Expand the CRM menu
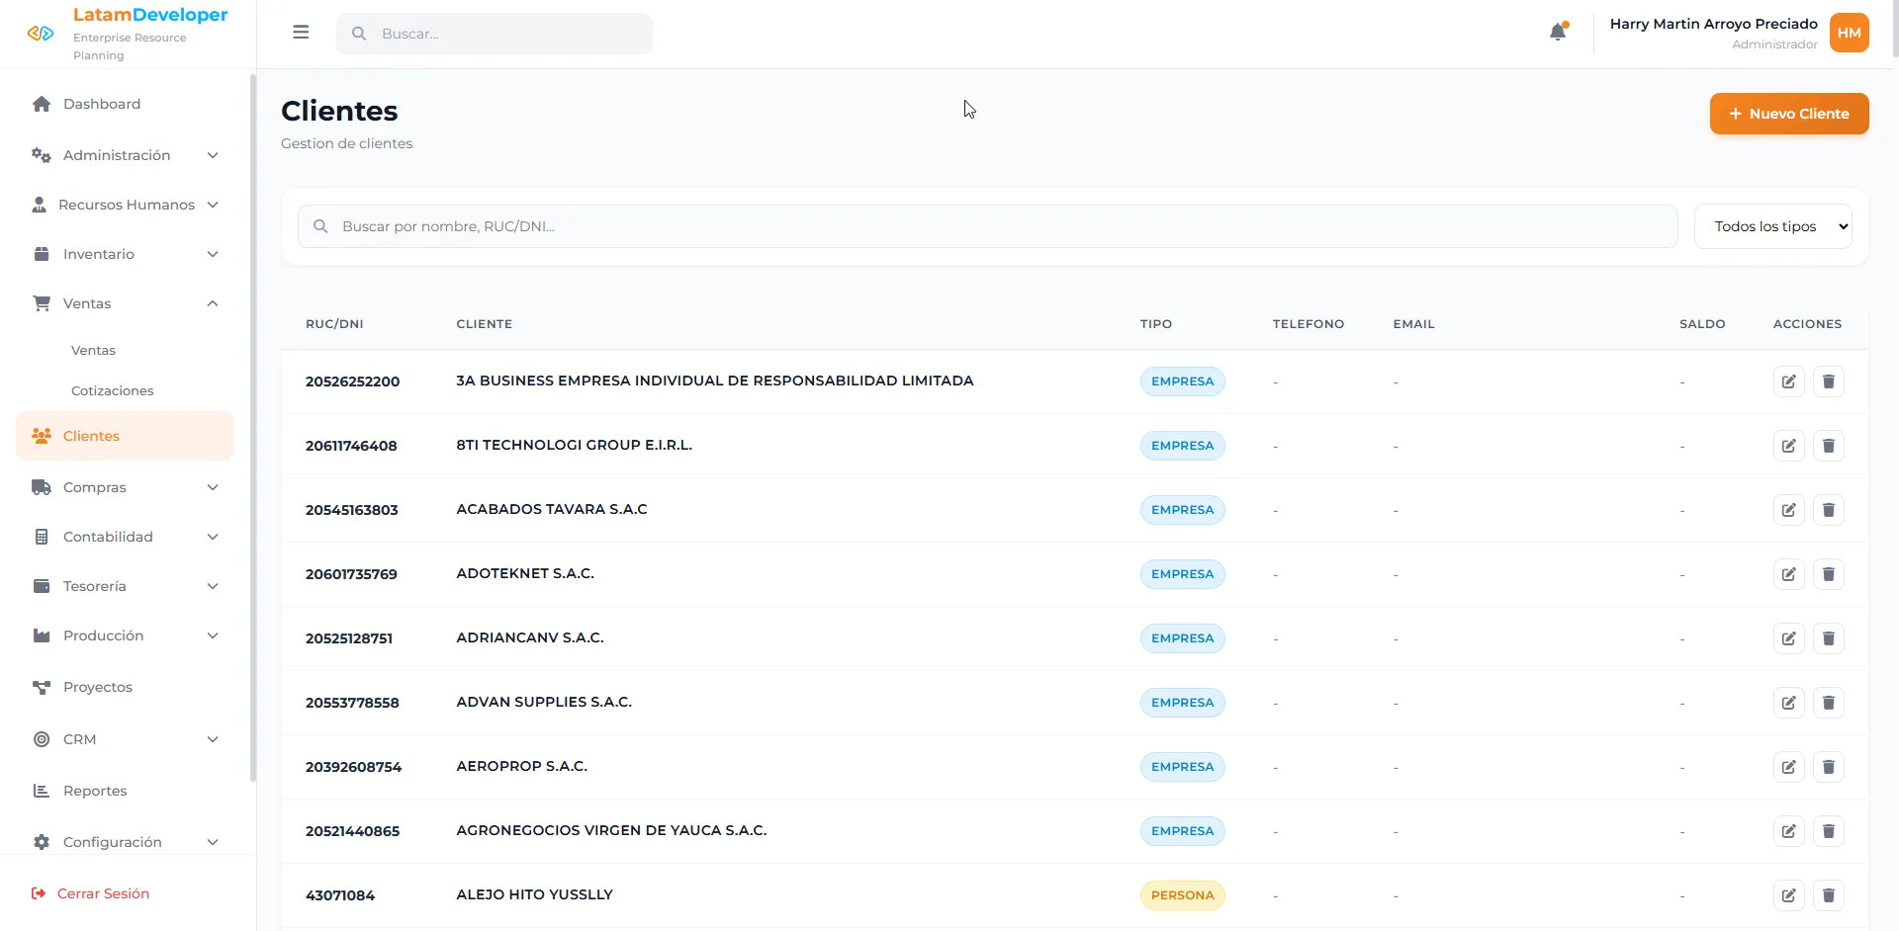Viewport: 1899px width, 931px height. point(125,739)
